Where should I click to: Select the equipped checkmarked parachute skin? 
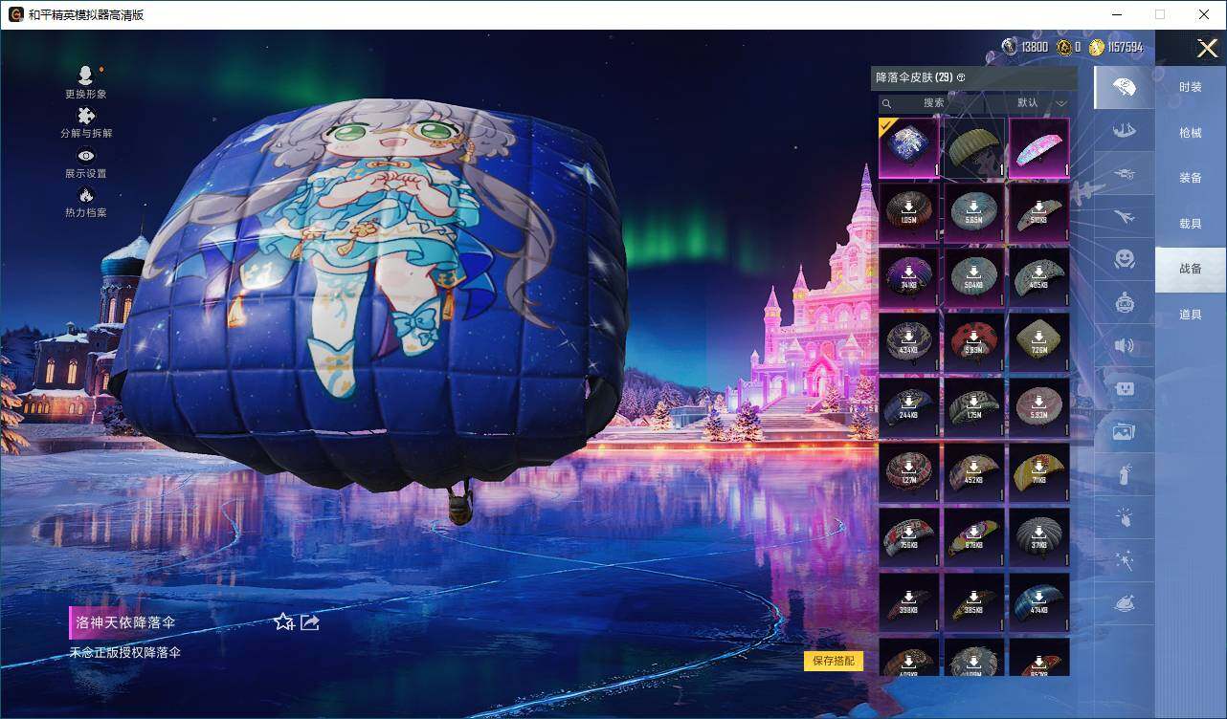(908, 147)
